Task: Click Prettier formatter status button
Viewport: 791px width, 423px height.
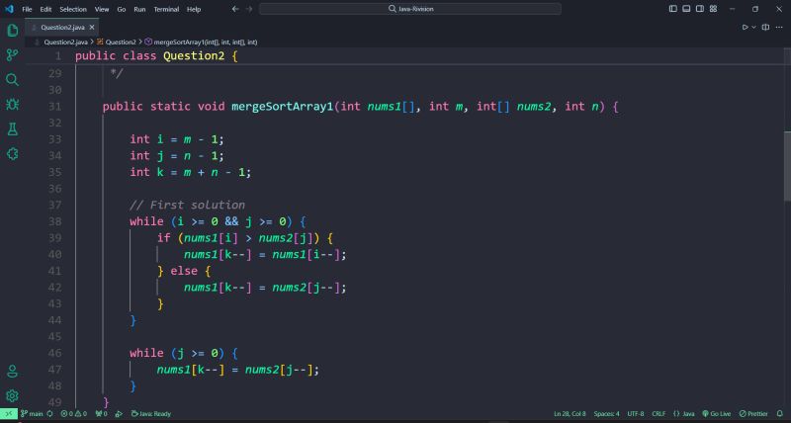Action: pos(753,414)
